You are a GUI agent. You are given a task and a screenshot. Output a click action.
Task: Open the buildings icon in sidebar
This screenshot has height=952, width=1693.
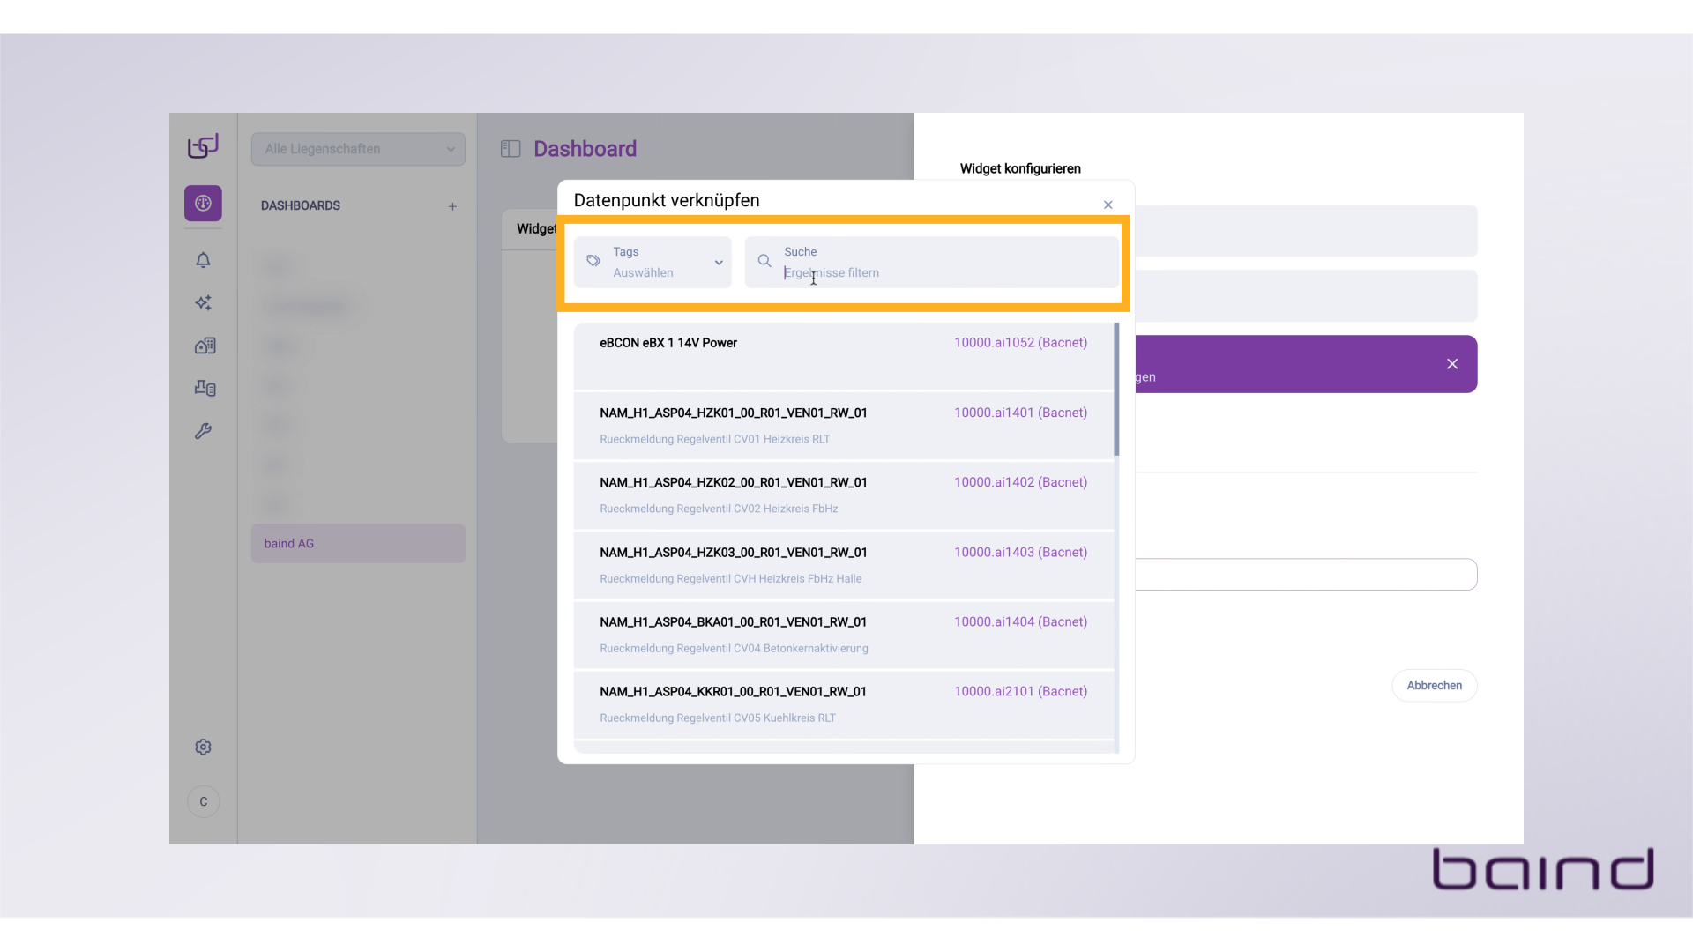click(205, 346)
